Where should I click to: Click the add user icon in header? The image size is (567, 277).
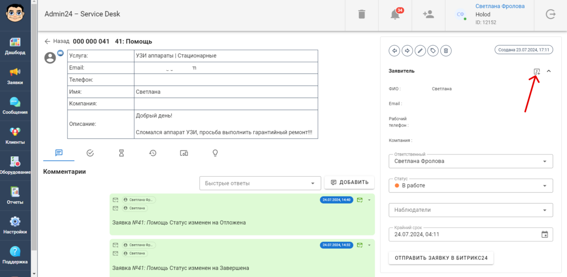pyautogui.click(x=428, y=14)
